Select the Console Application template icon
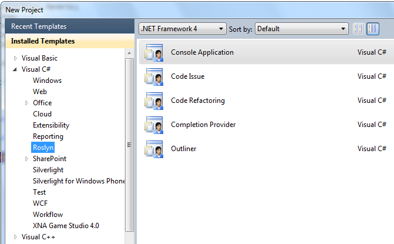The width and height of the screenshot is (394, 244). (154, 52)
